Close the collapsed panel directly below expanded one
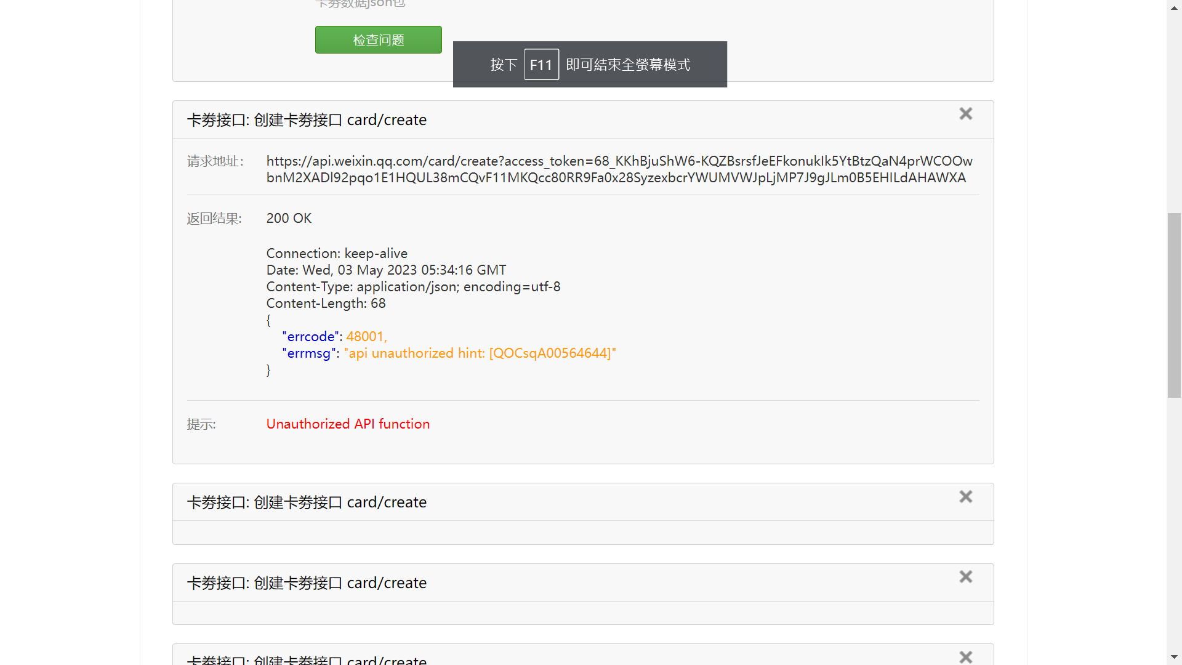Image resolution: width=1182 pixels, height=665 pixels. click(x=965, y=497)
